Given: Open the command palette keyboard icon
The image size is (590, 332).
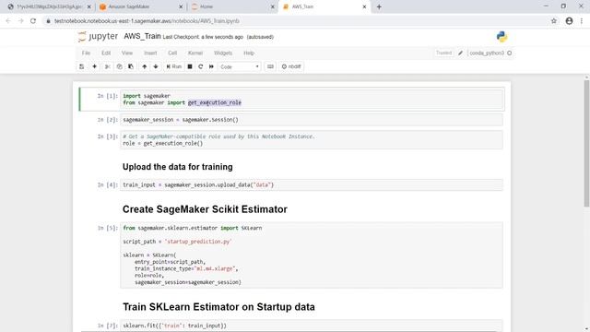Looking at the screenshot, I should click(270, 66).
